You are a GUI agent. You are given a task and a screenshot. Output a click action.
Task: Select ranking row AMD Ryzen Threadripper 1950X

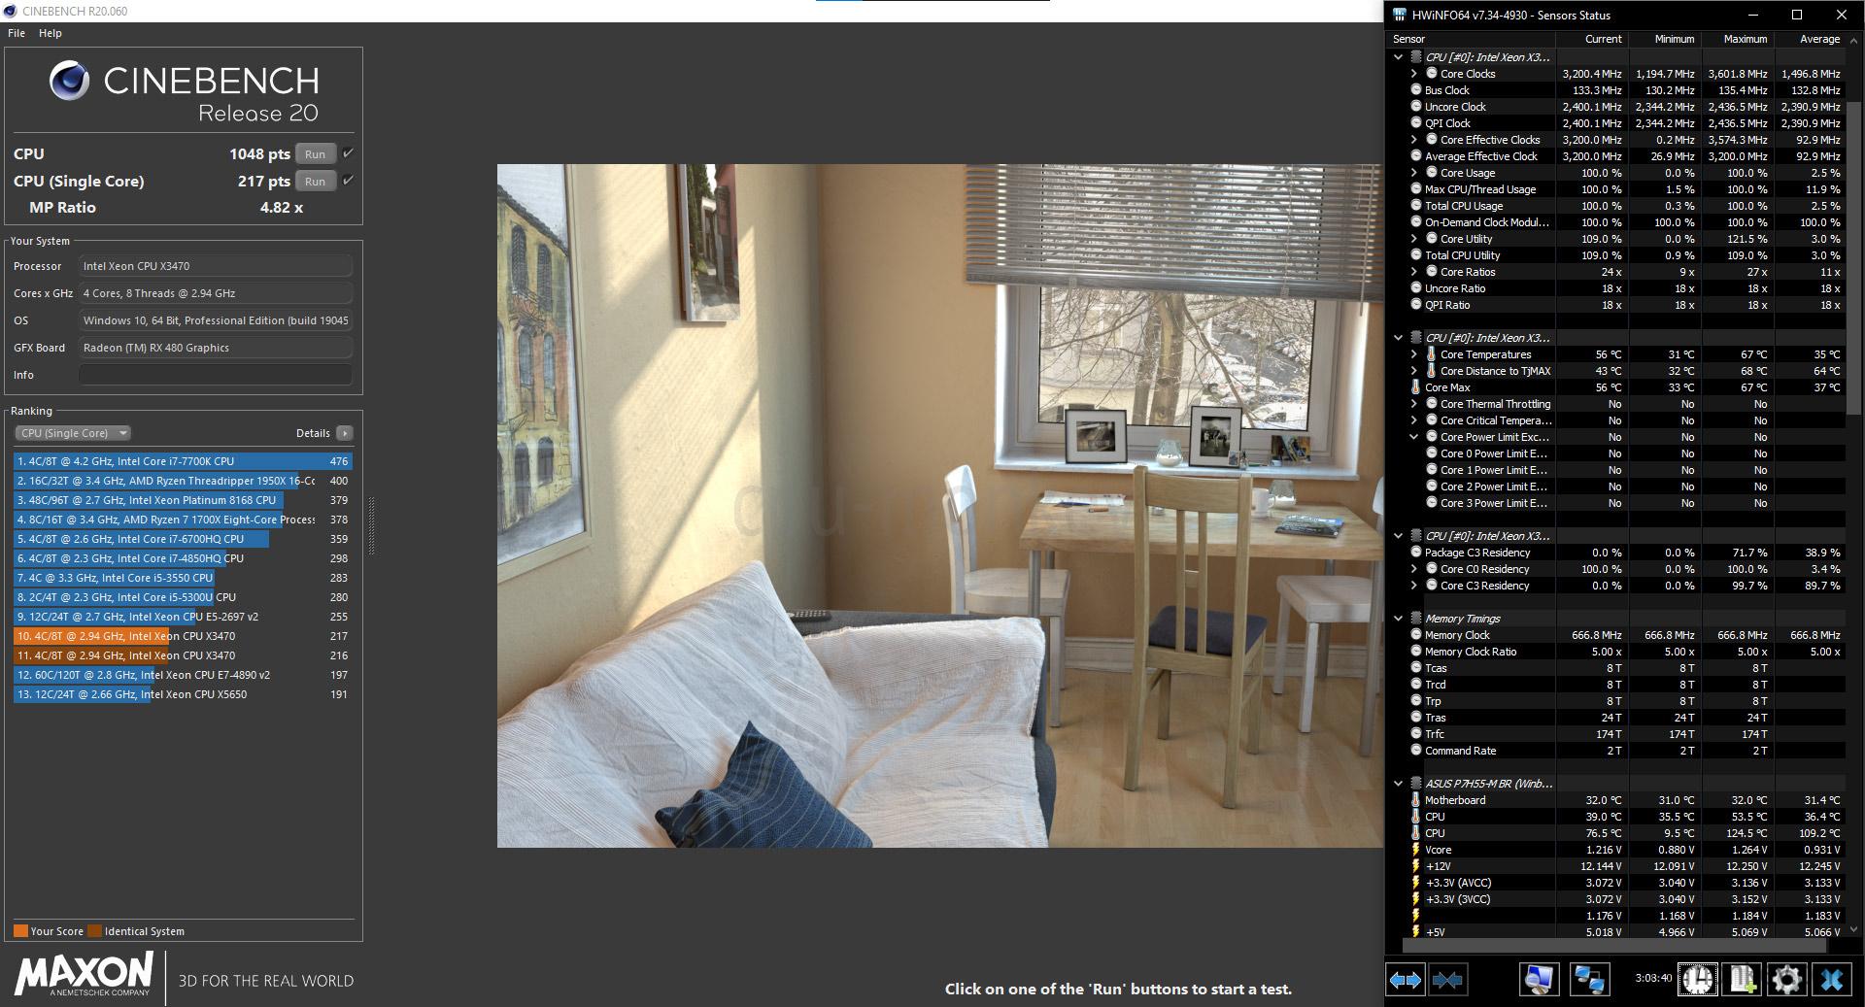pos(183,481)
